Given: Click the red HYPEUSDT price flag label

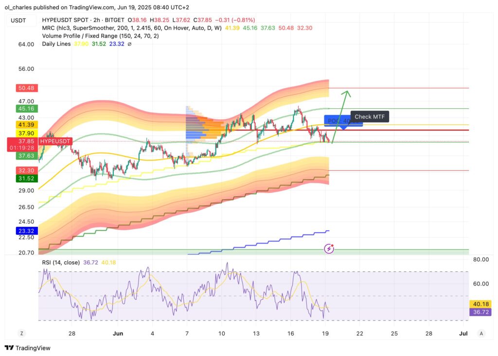Looking at the screenshot, I should pyautogui.click(x=55, y=141).
